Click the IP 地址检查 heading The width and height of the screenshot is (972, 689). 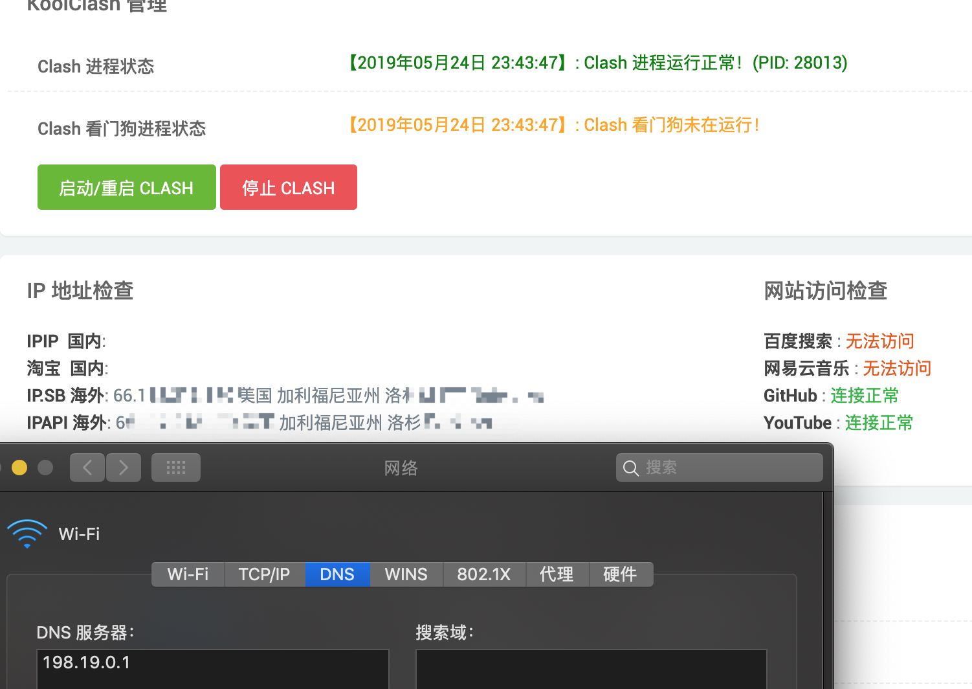tap(80, 291)
